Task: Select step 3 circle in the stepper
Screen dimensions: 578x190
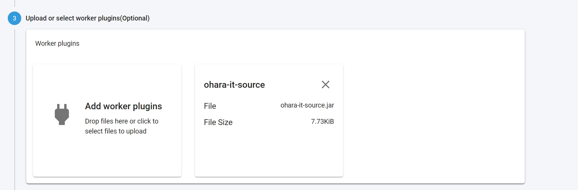Action: (x=14, y=18)
